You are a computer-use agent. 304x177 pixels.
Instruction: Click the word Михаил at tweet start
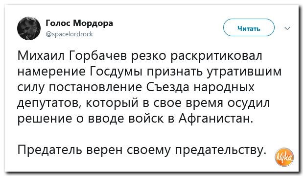click(42, 56)
